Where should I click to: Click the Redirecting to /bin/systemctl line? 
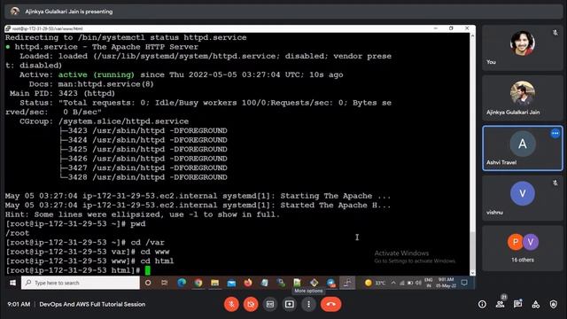pyautogui.click(x=126, y=37)
